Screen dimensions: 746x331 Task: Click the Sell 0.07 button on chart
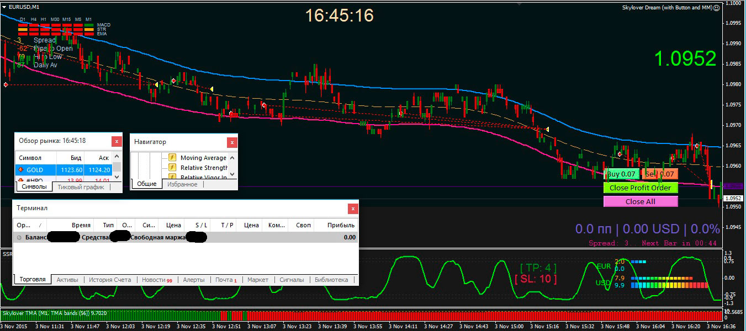pos(660,174)
